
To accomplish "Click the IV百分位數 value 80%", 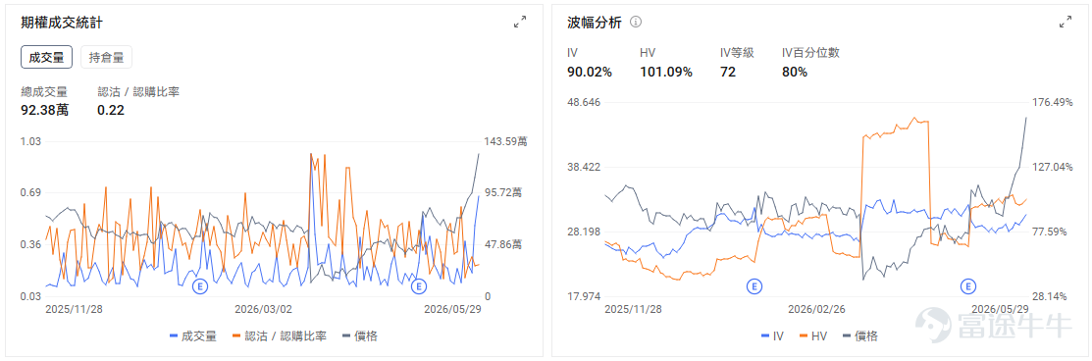I will [795, 72].
